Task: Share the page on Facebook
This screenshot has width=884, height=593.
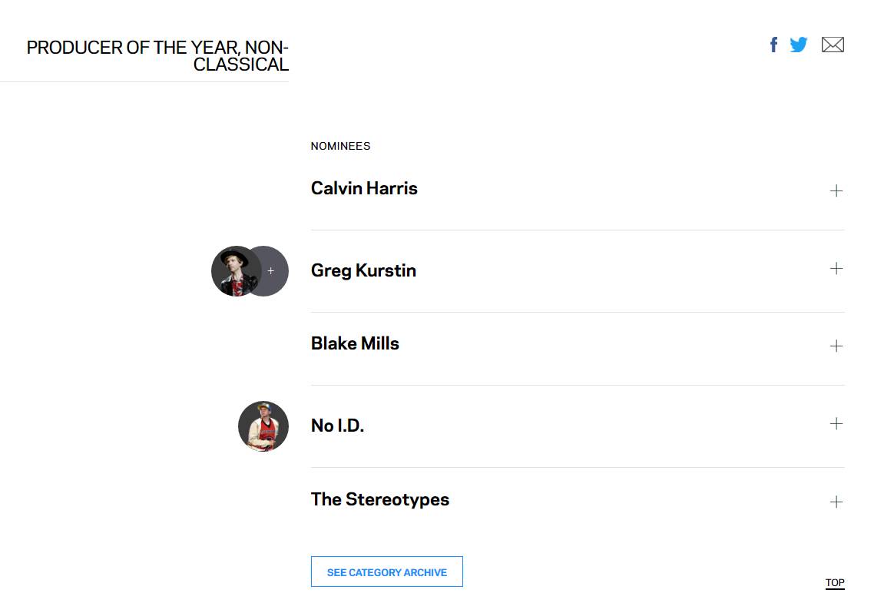Action: pos(773,45)
